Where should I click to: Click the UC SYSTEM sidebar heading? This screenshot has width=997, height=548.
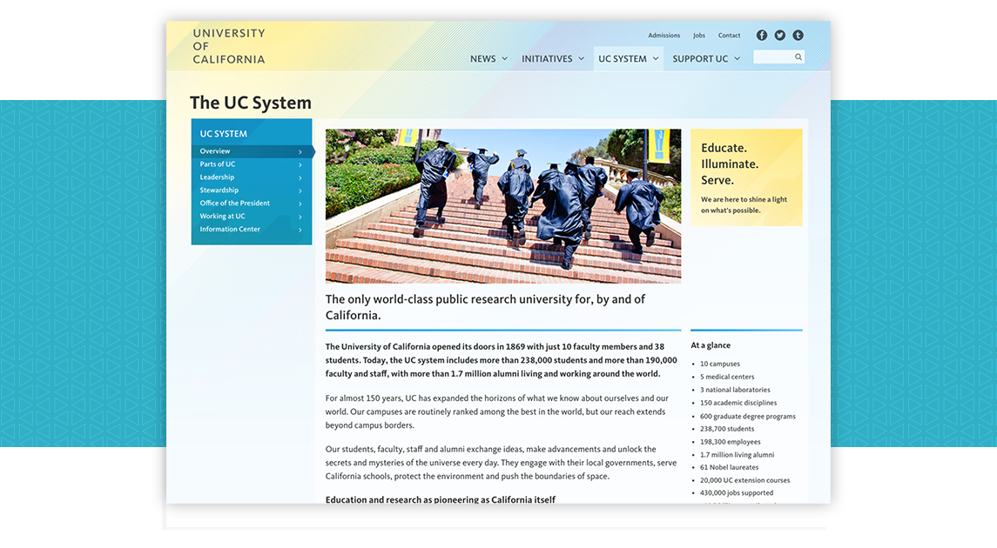[x=223, y=134]
